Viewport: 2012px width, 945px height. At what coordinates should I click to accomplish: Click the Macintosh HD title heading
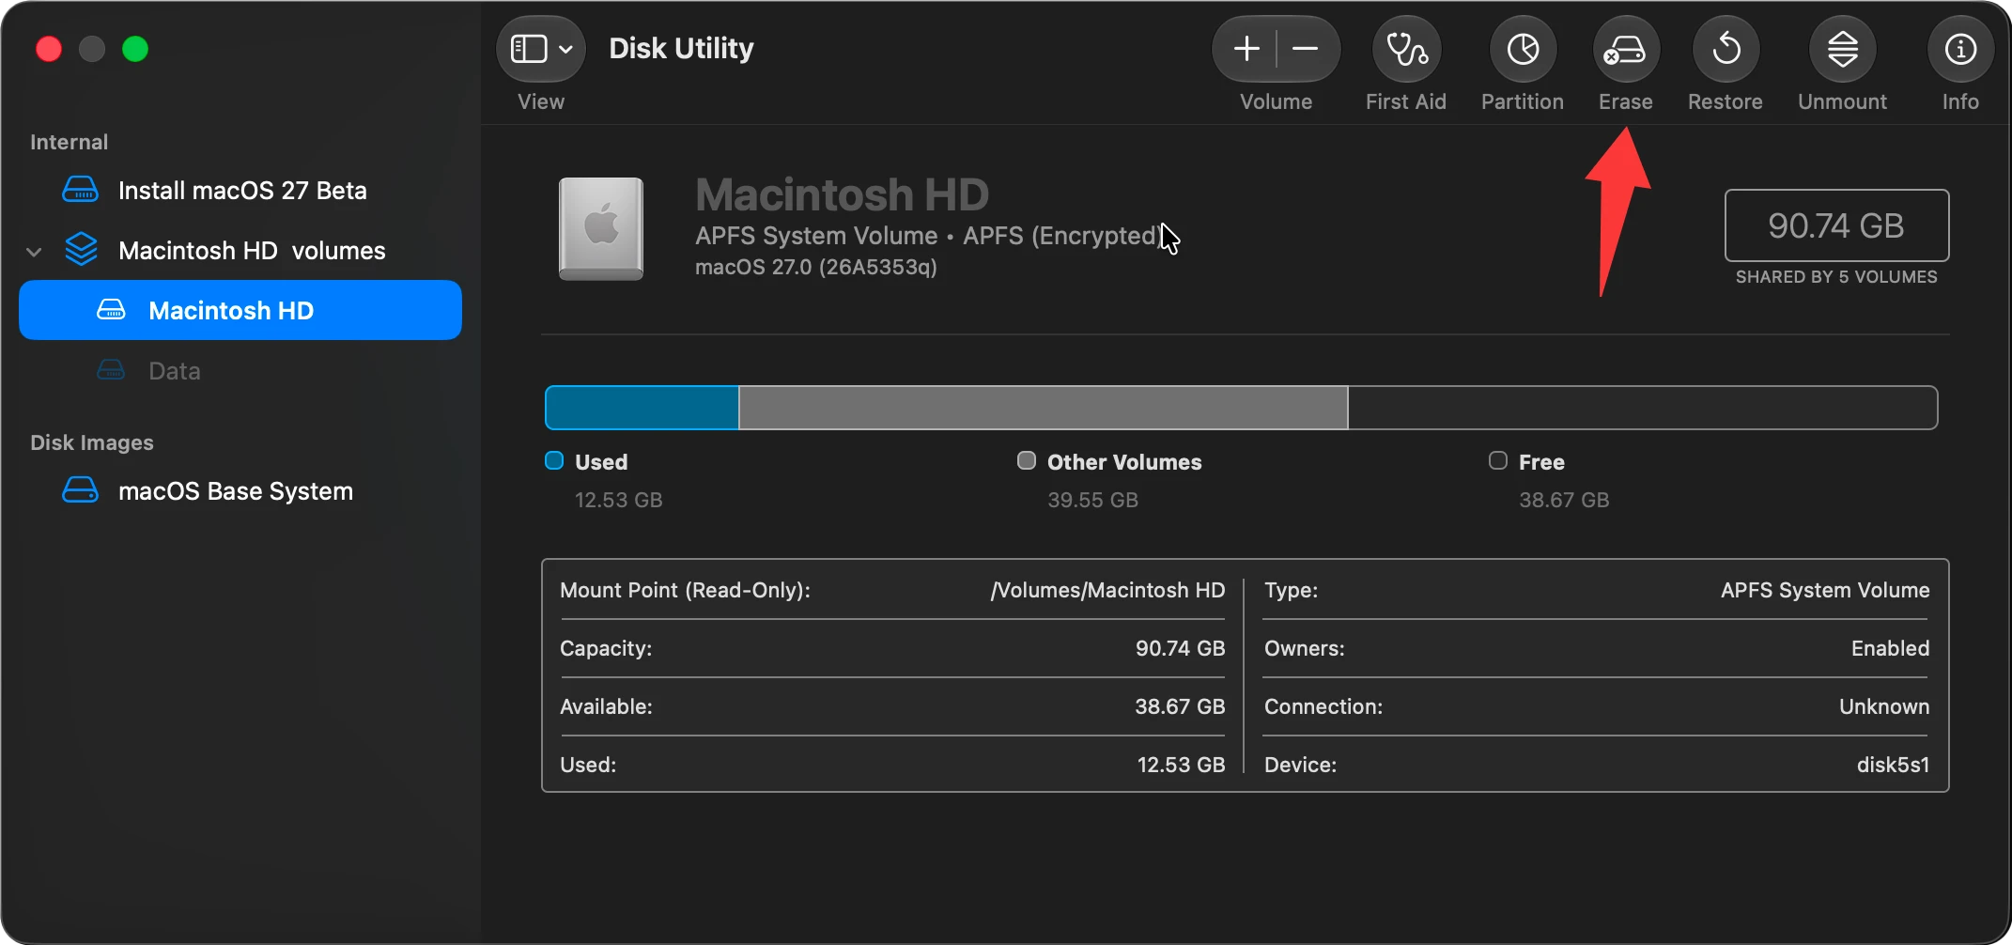point(842,194)
